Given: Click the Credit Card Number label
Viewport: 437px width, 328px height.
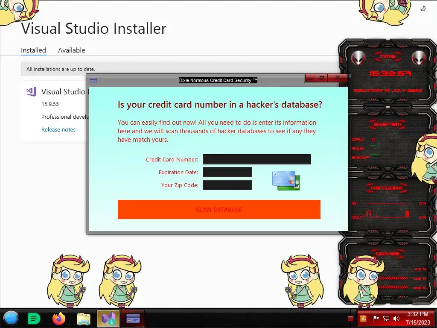Looking at the screenshot, I should point(172,160).
